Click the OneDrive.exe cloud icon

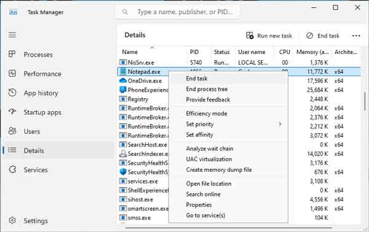click(123, 80)
